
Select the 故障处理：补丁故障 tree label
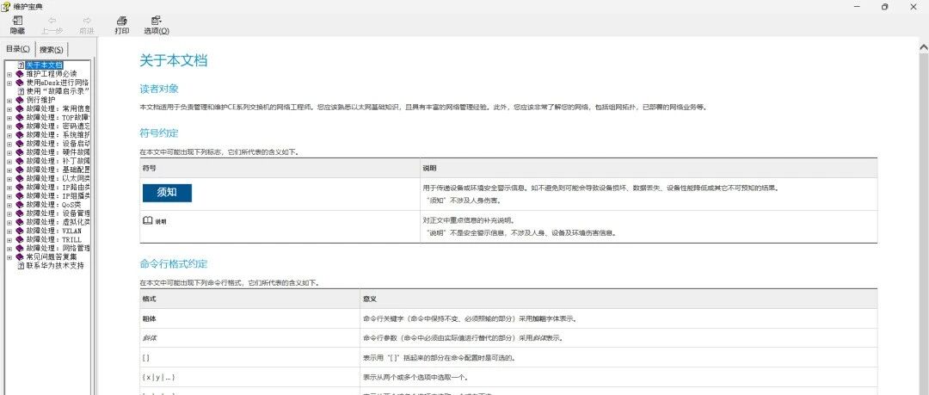coord(58,161)
